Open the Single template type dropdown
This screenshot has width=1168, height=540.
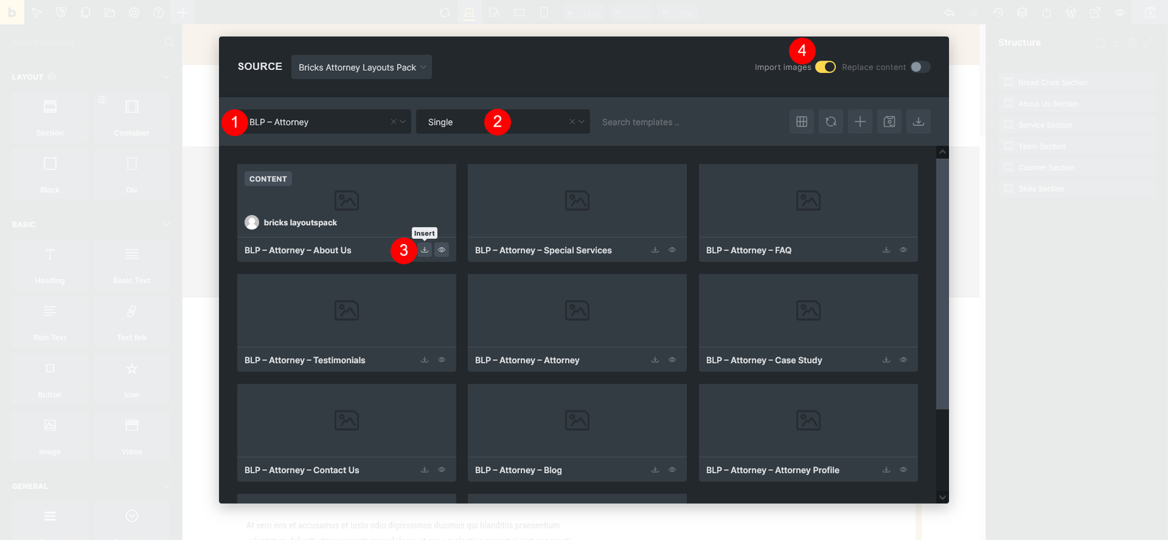[x=503, y=122]
